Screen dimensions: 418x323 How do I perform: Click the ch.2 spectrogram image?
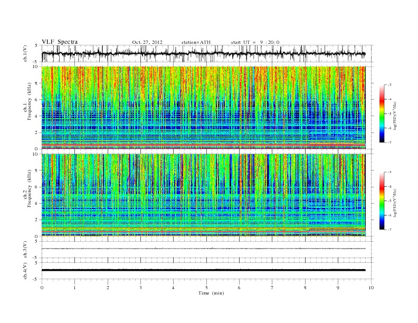tap(203, 195)
